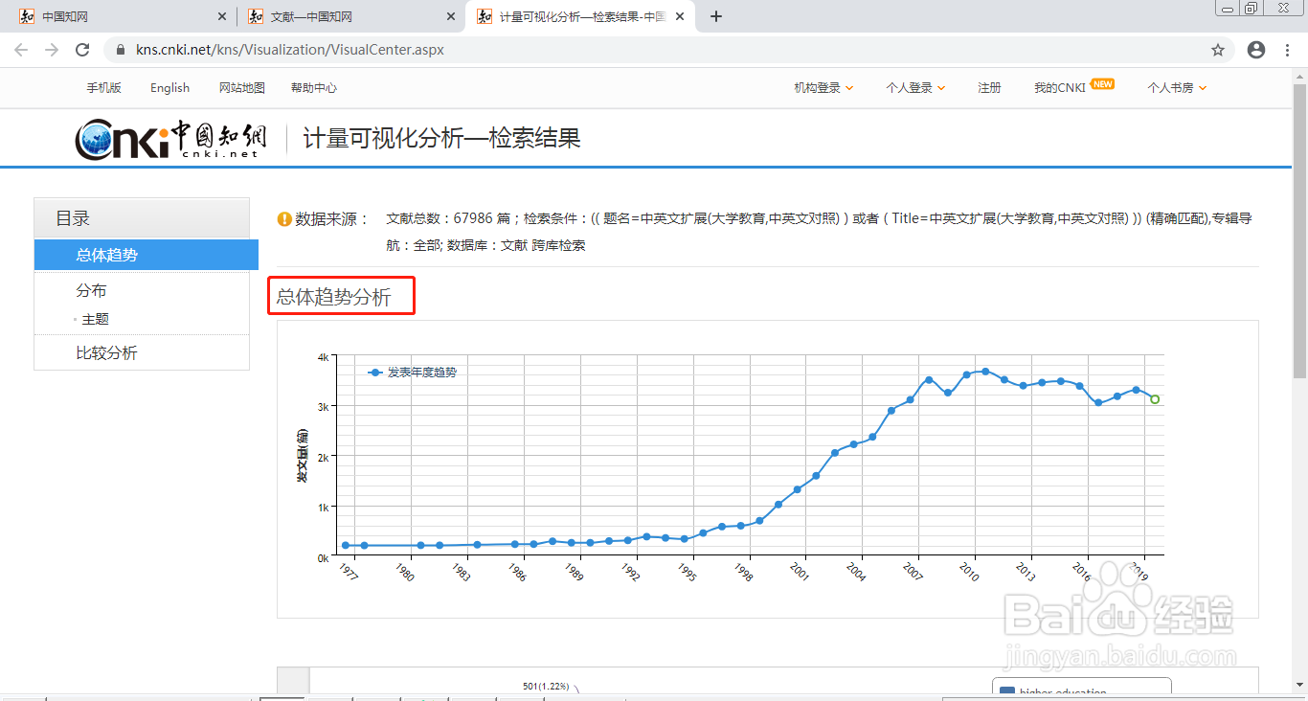This screenshot has height=701, width=1308.
Task: Reload the page with refresh icon
Action: pyautogui.click(x=81, y=50)
